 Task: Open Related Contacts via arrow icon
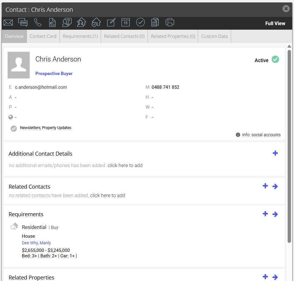(275, 187)
